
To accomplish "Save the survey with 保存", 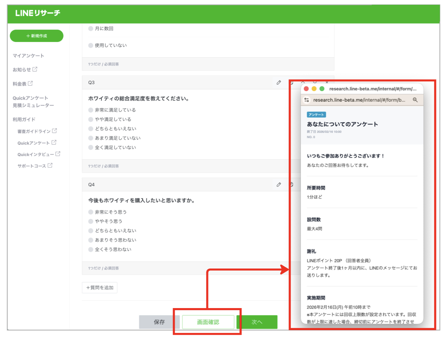I will (x=159, y=322).
